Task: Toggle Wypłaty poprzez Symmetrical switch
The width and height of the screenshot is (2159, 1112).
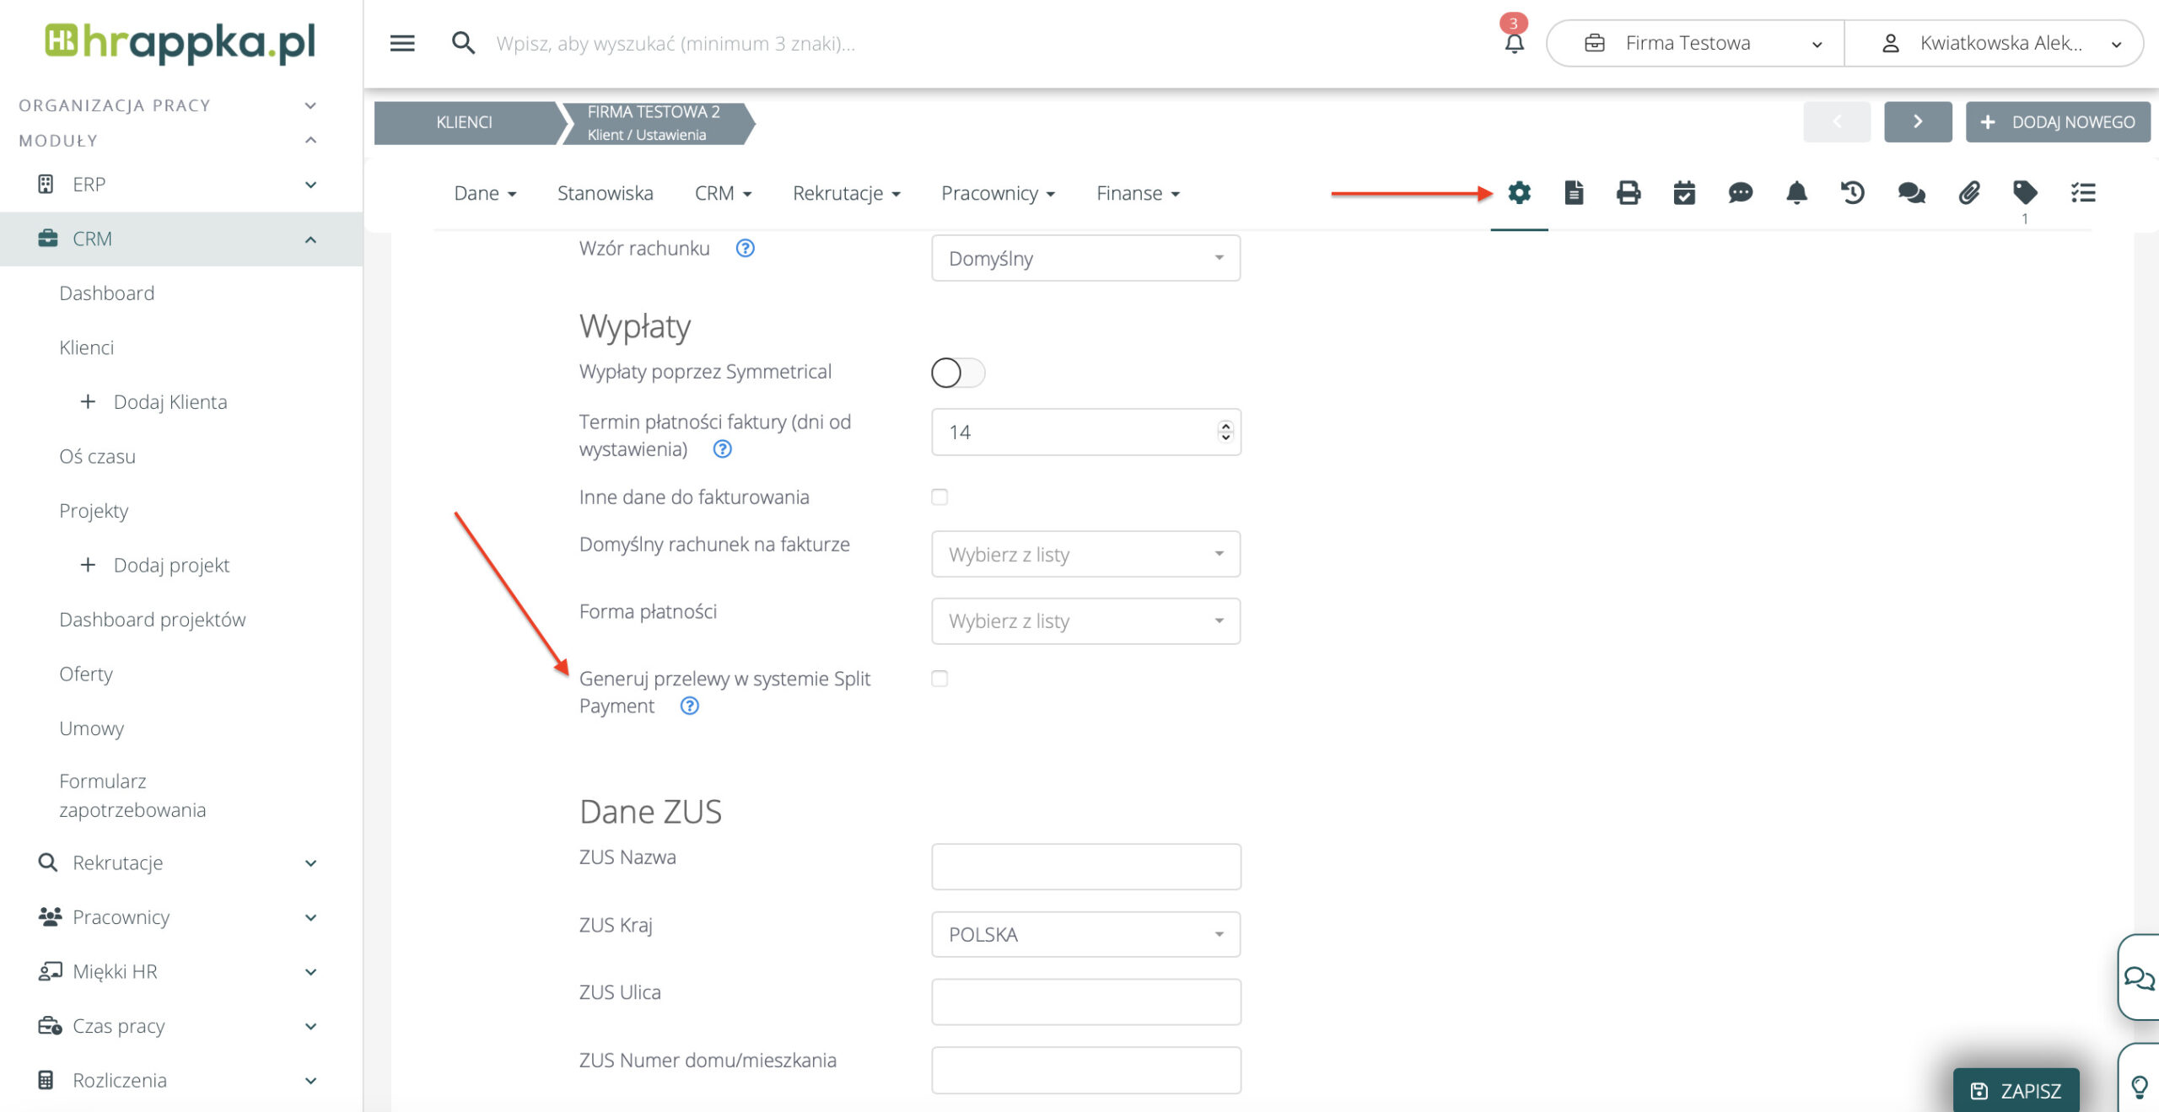Action: tap(957, 373)
